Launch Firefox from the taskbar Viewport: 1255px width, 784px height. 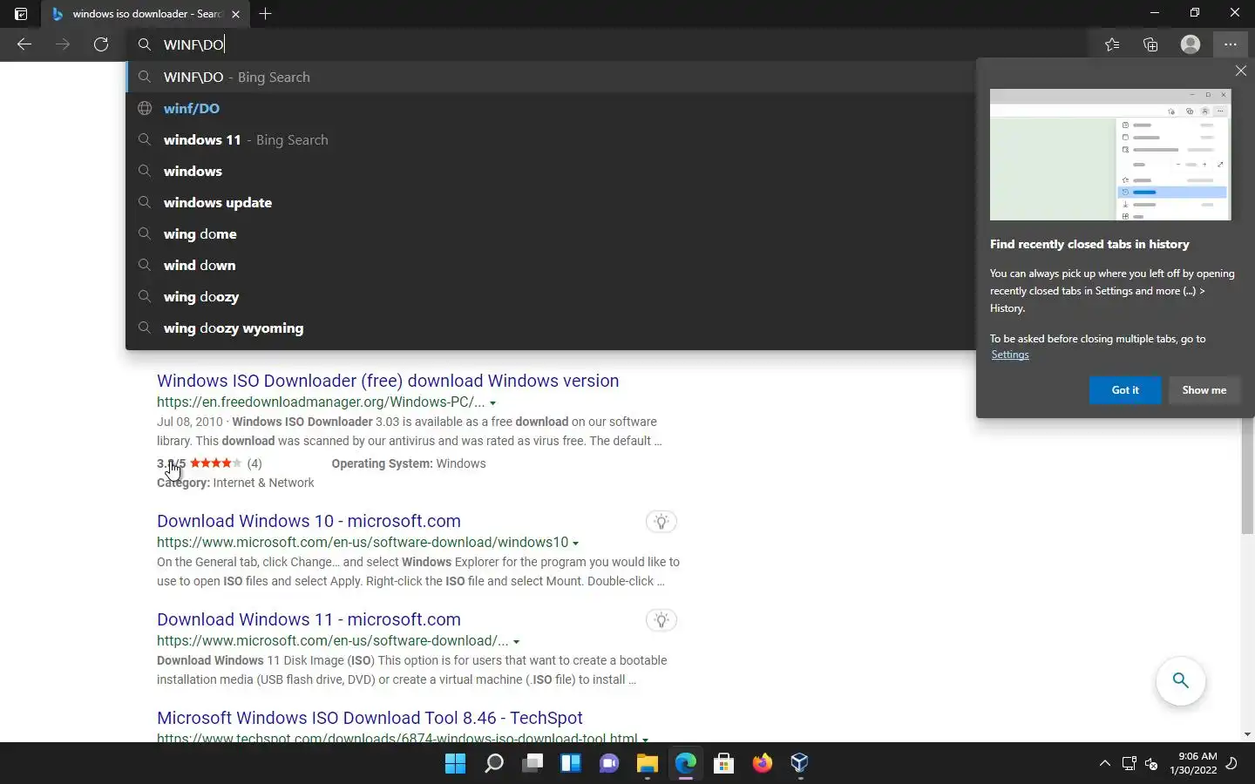763,764
